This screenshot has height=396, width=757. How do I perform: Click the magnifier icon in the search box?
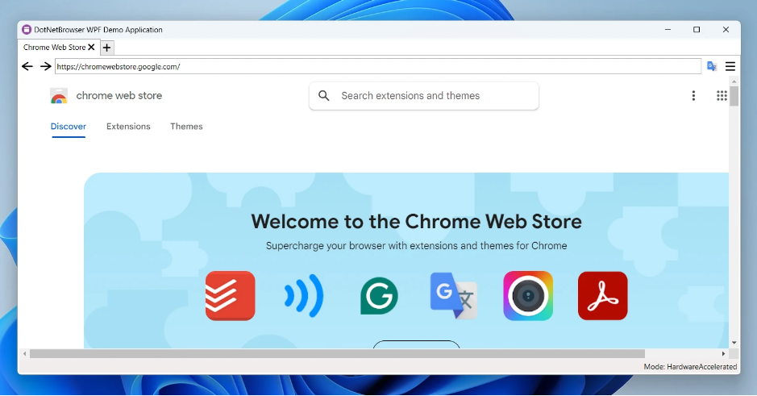pyautogui.click(x=324, y=96)
